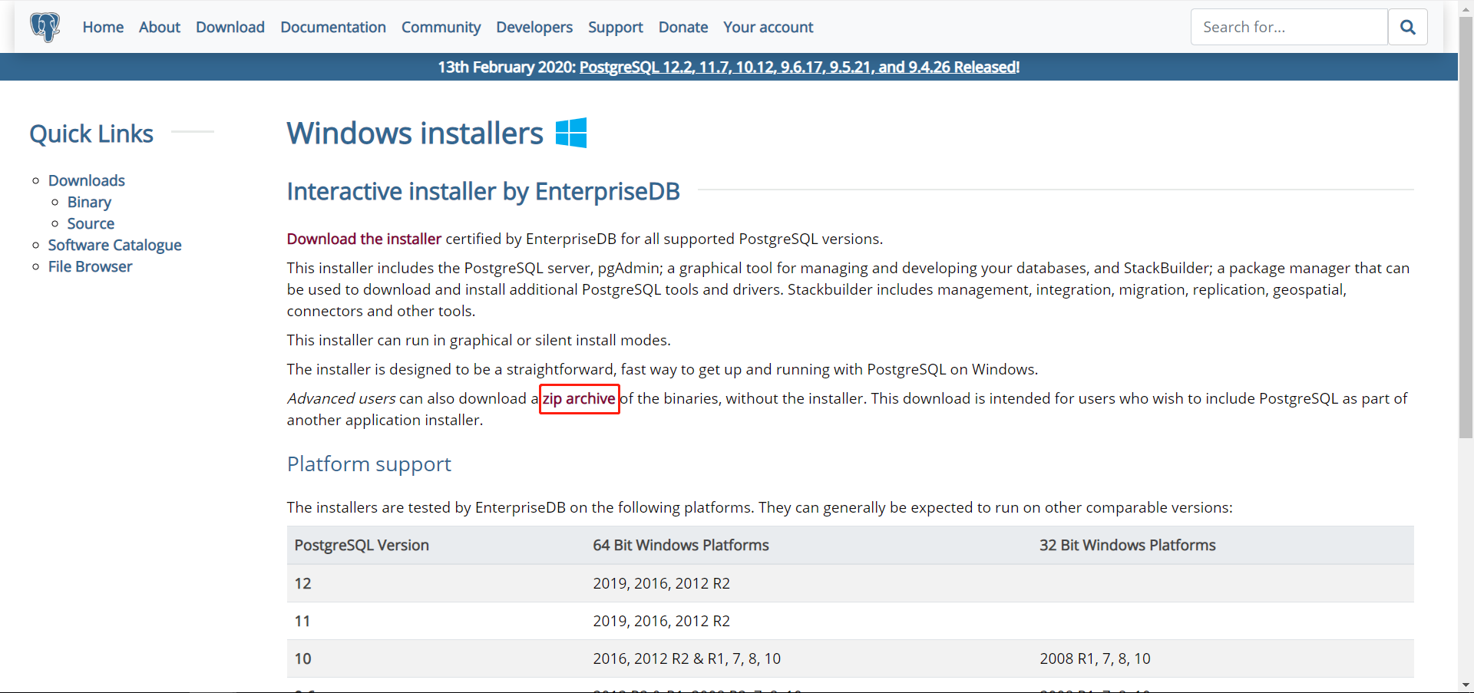This screenshot has width=1474, height=693.
Task: Focus the Search for... input field
Action: coord(1289,27)
